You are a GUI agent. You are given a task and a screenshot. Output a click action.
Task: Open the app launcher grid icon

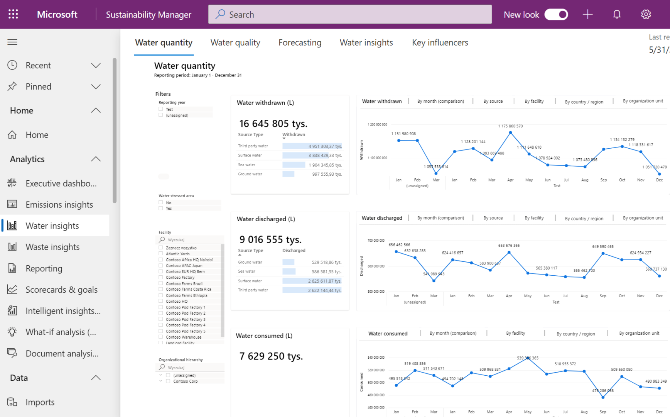tap(13, 14)
